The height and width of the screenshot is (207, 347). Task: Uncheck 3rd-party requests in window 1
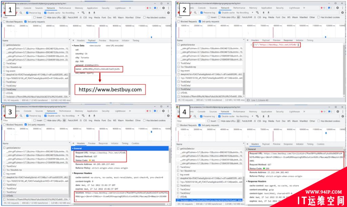pyautogui.click(x=25, y=22)
